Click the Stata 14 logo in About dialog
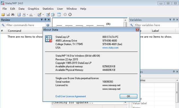179x108 pixels. pyautogui.click(x=48, y=39)
